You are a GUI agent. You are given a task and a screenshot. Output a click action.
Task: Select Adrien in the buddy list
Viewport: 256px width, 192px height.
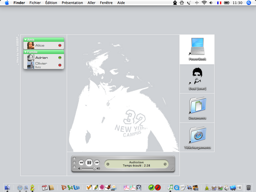pos(44,58)
